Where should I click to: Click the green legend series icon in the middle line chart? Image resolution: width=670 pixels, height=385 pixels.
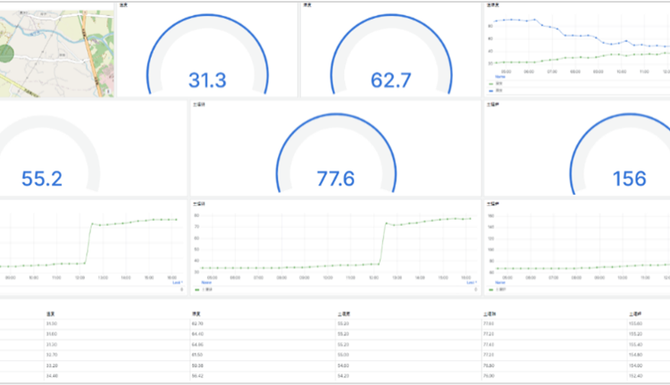tap(197, 289)
